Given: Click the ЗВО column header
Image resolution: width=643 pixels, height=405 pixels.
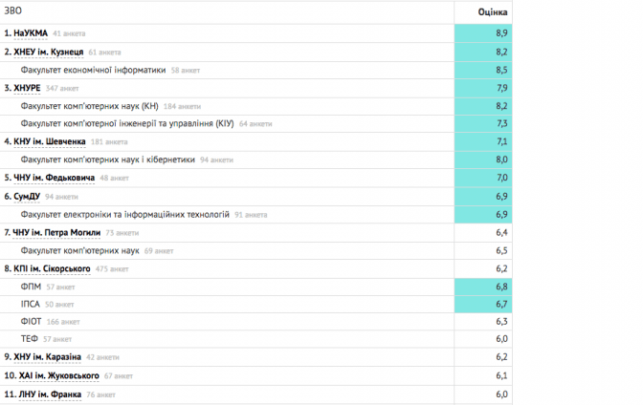Looking at the screenshot, I should click(x=13, y=11).
